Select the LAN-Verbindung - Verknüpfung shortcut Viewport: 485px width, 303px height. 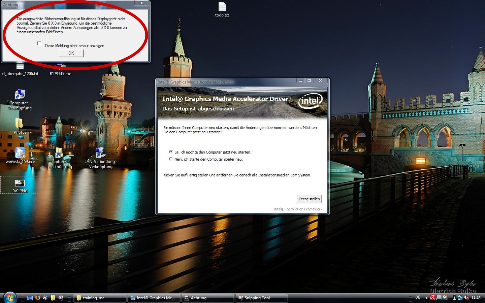(101, 158)
